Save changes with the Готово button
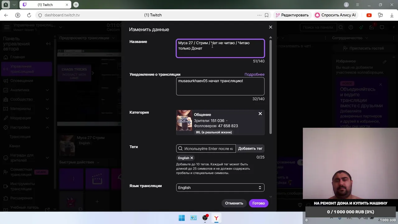This screenshot has height=224, width=398. pos(259,203)
